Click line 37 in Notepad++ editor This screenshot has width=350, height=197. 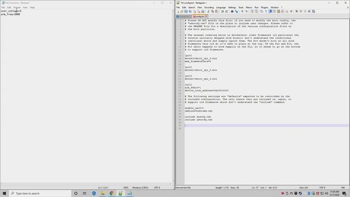[x=267, y=125]
